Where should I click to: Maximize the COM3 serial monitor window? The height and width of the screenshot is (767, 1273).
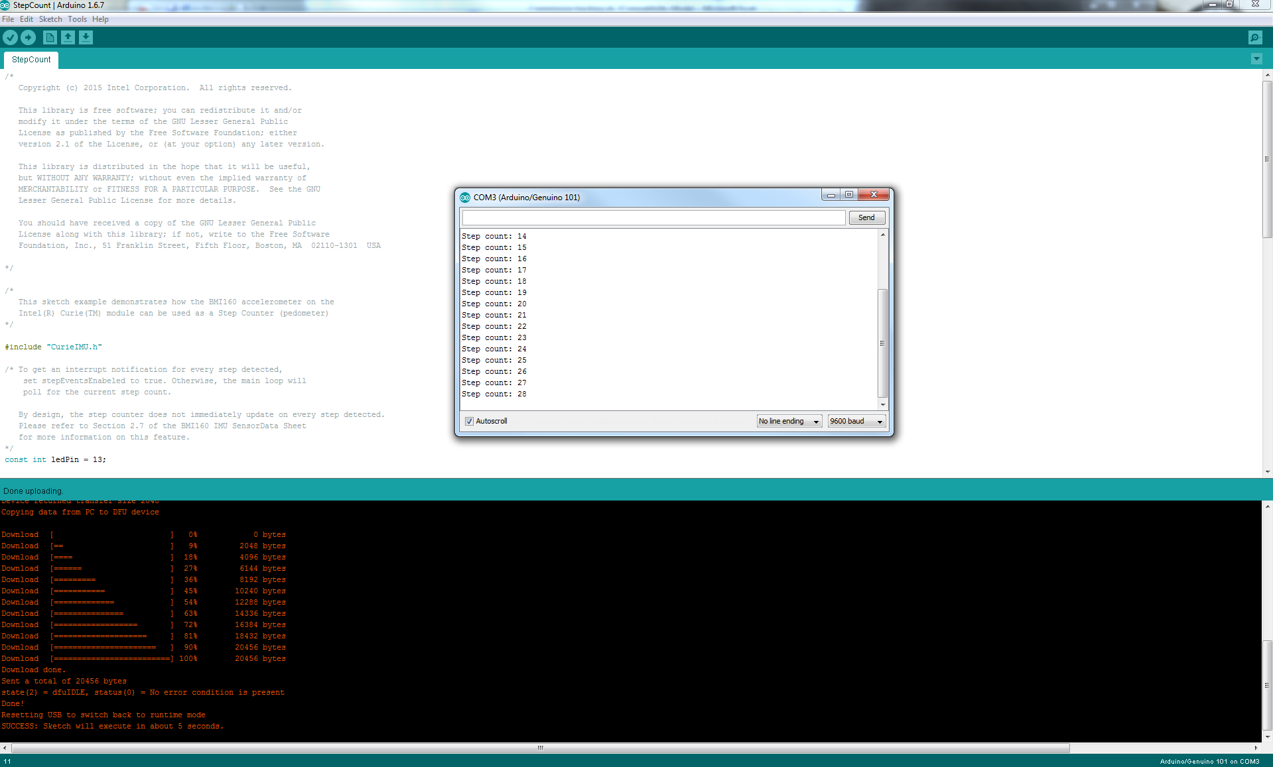pos(848,195)
